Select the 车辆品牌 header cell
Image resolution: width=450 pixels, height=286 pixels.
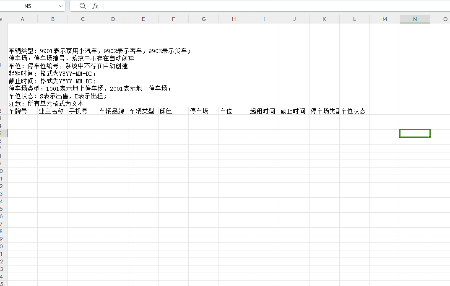(x=113, y=111)
